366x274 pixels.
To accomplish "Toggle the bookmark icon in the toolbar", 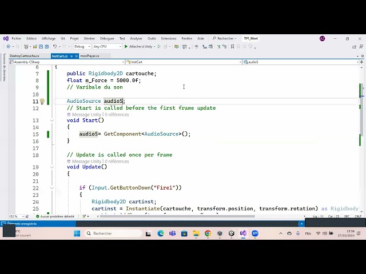I will click(232, 47).
